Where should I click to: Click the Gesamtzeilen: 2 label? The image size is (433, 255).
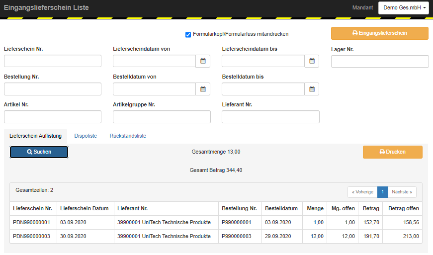[34, 190]
